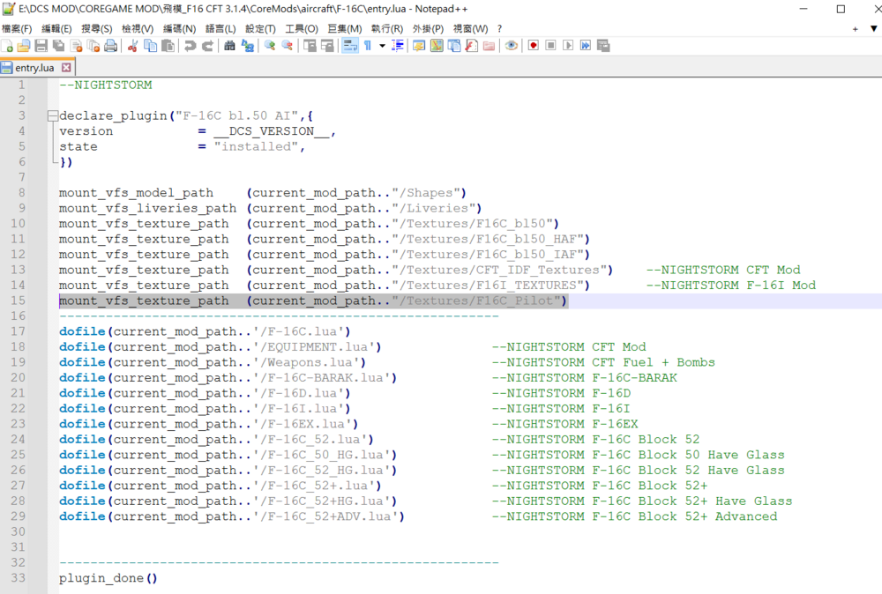Cut selection with the scissors icon

133,46
